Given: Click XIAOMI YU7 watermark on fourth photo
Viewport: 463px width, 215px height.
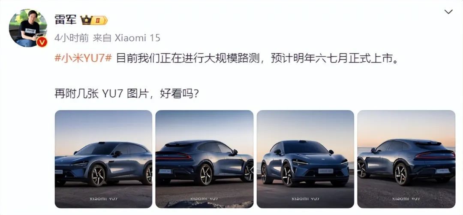Looking at the screenshot, I should pos(406,199).
